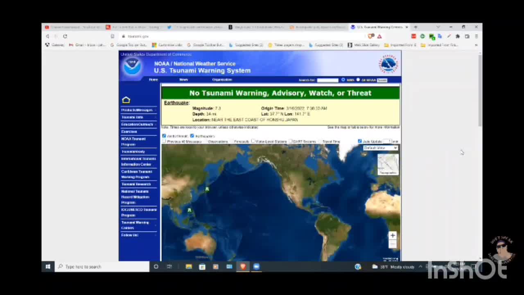Screen dimensions: 524x295
Task: Expand the Follow Us sidebar menu
Action: [x=139, y=235]
